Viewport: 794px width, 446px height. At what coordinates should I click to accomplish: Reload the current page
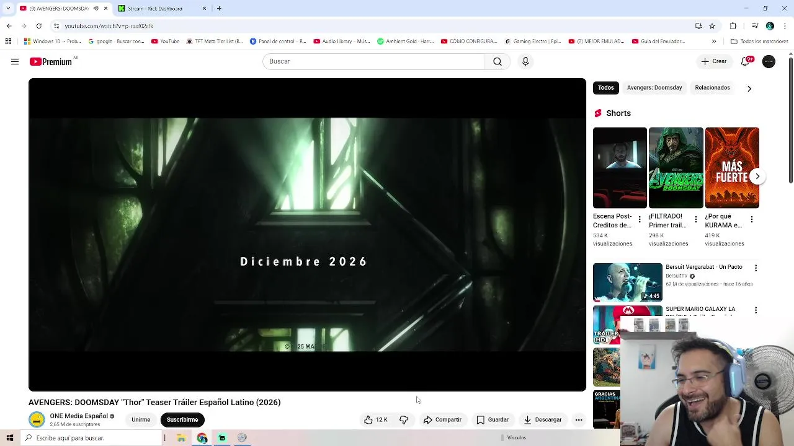[38, 26]
